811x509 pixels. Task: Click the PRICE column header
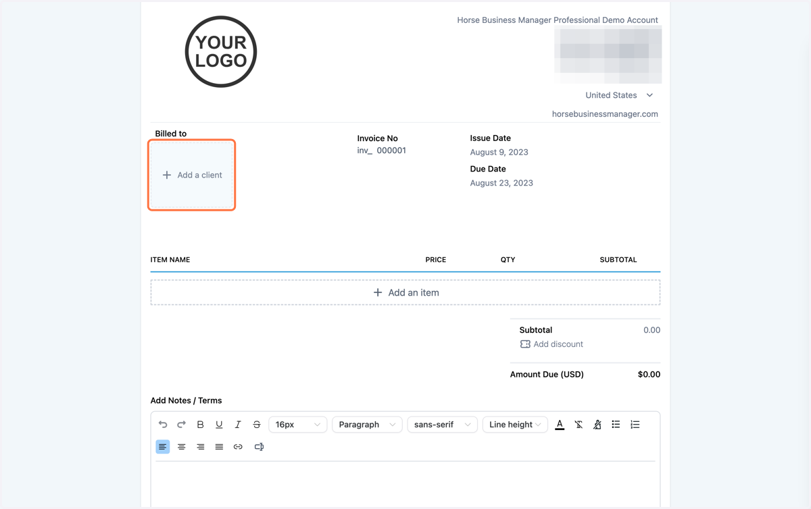tap(436, 260)
